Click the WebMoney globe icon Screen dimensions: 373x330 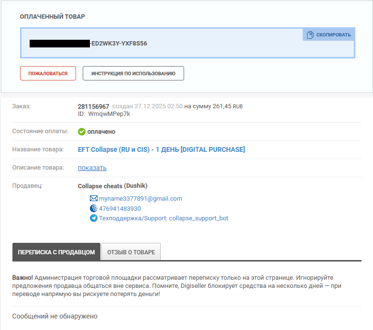[93, 208]
